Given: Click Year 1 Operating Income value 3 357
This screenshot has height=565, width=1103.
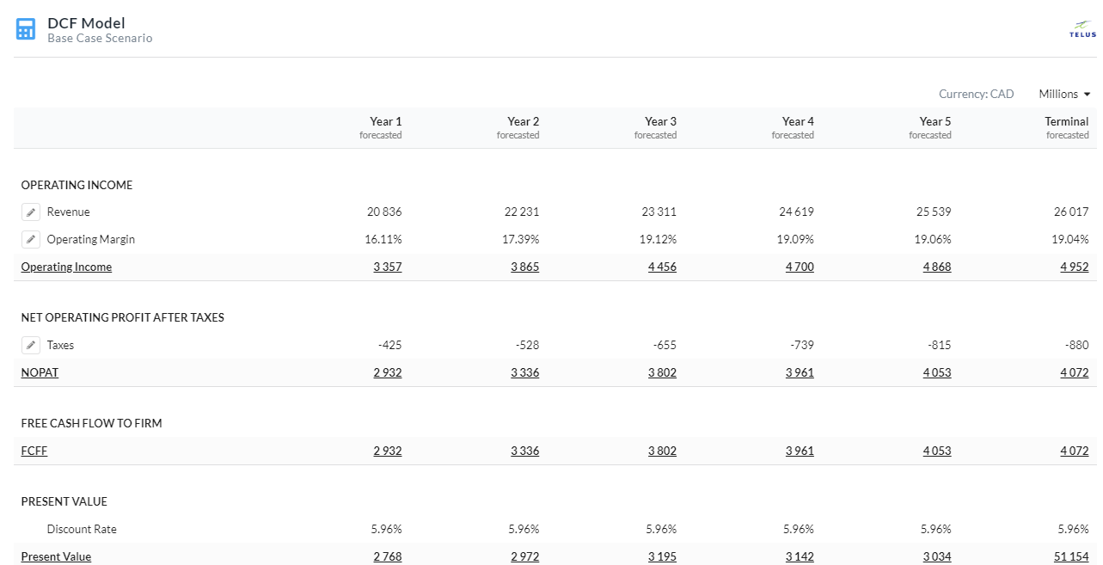Looking at the screenshot, I should coord(387,267).
